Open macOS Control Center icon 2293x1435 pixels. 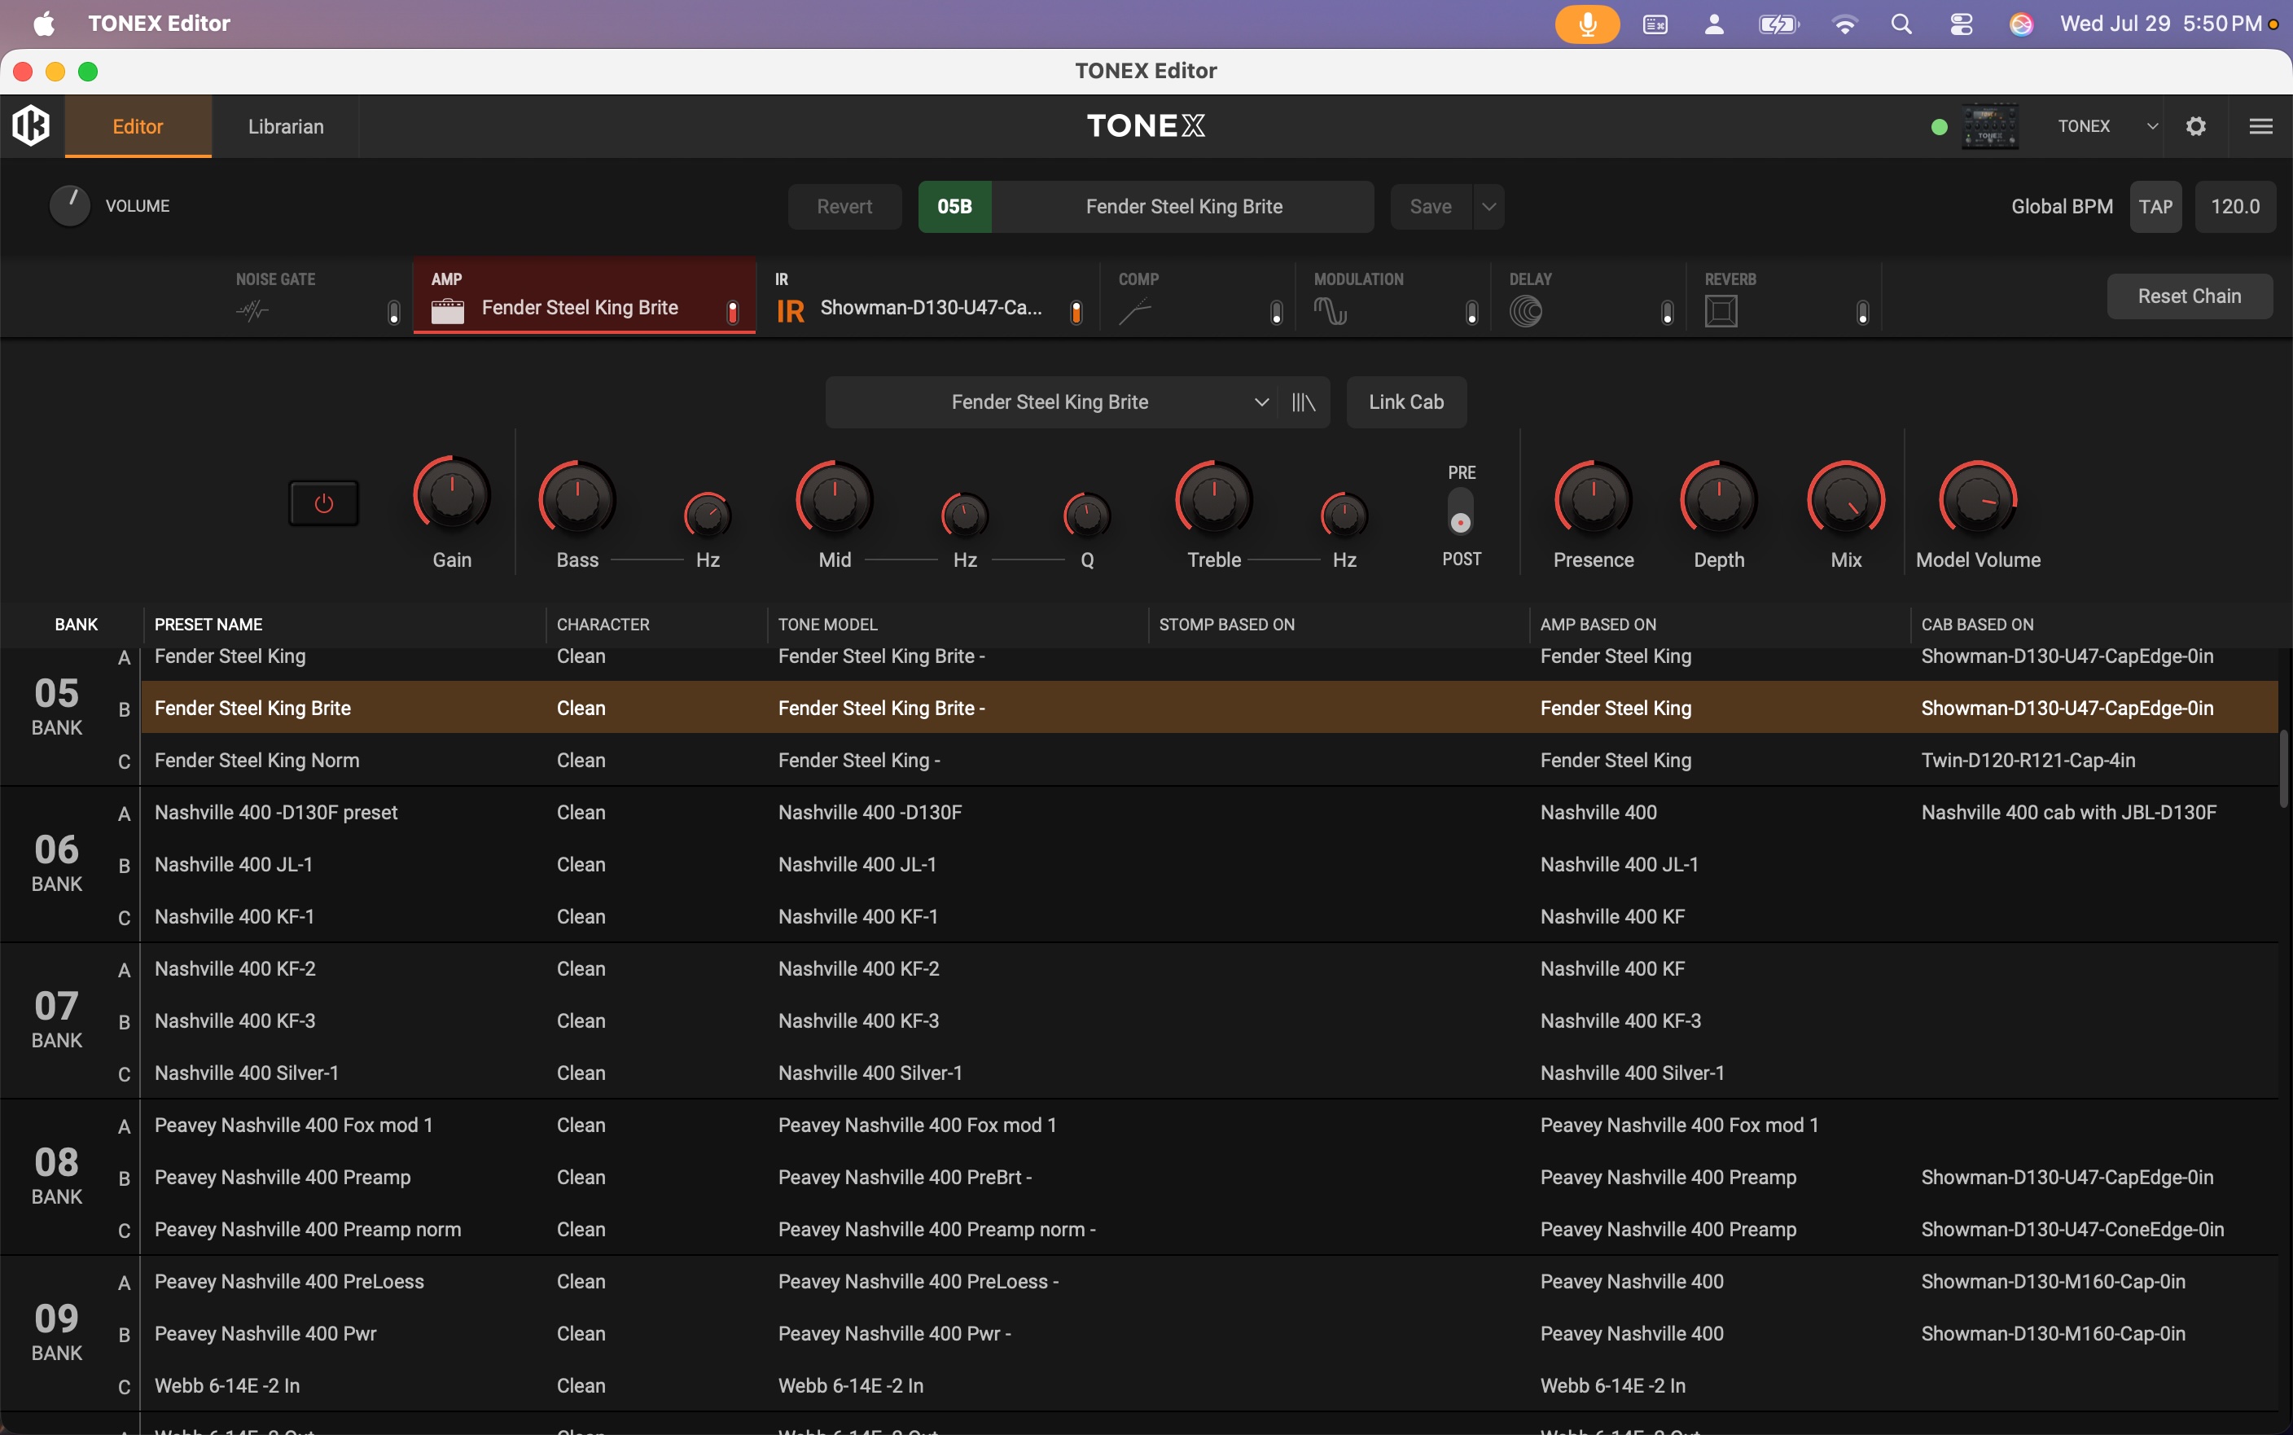pyautogui.click(x=1961, y=24)
